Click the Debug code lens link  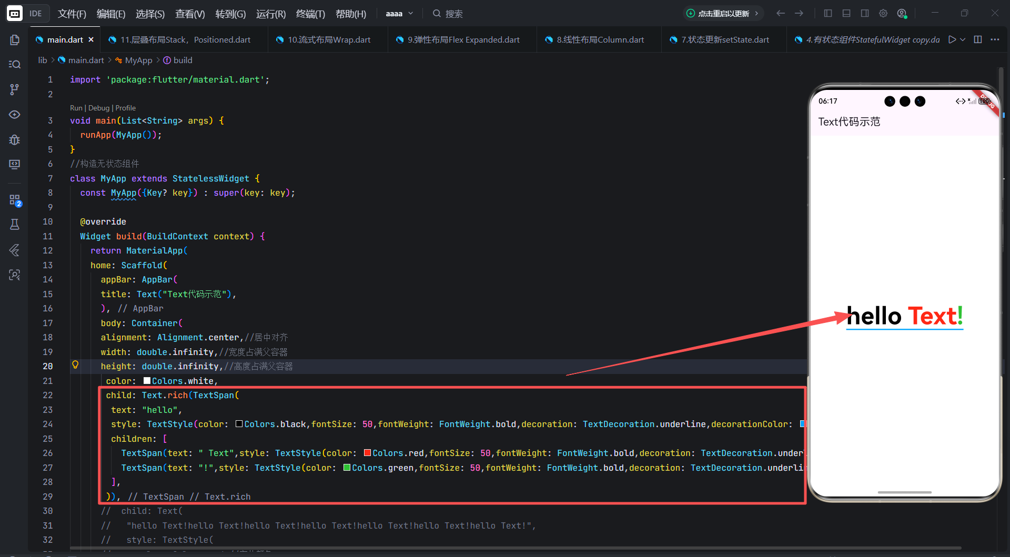coord(99,108)
